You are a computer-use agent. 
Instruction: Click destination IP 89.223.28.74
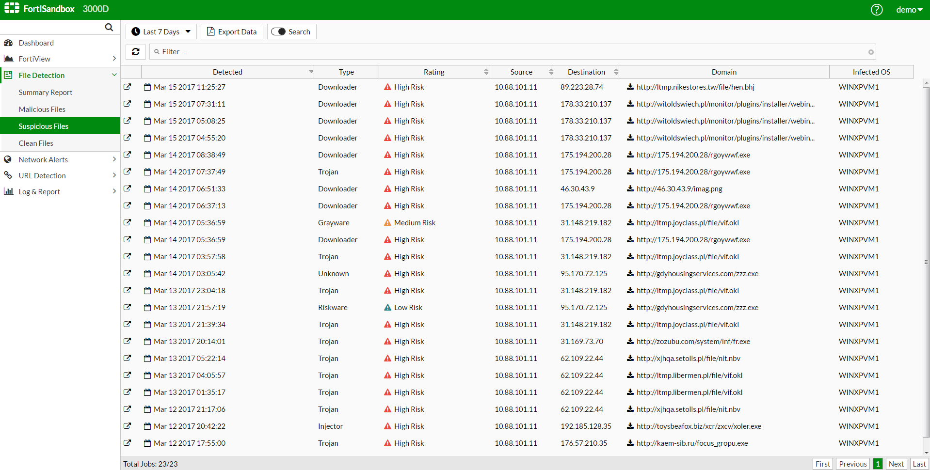(x=582, y=87)
